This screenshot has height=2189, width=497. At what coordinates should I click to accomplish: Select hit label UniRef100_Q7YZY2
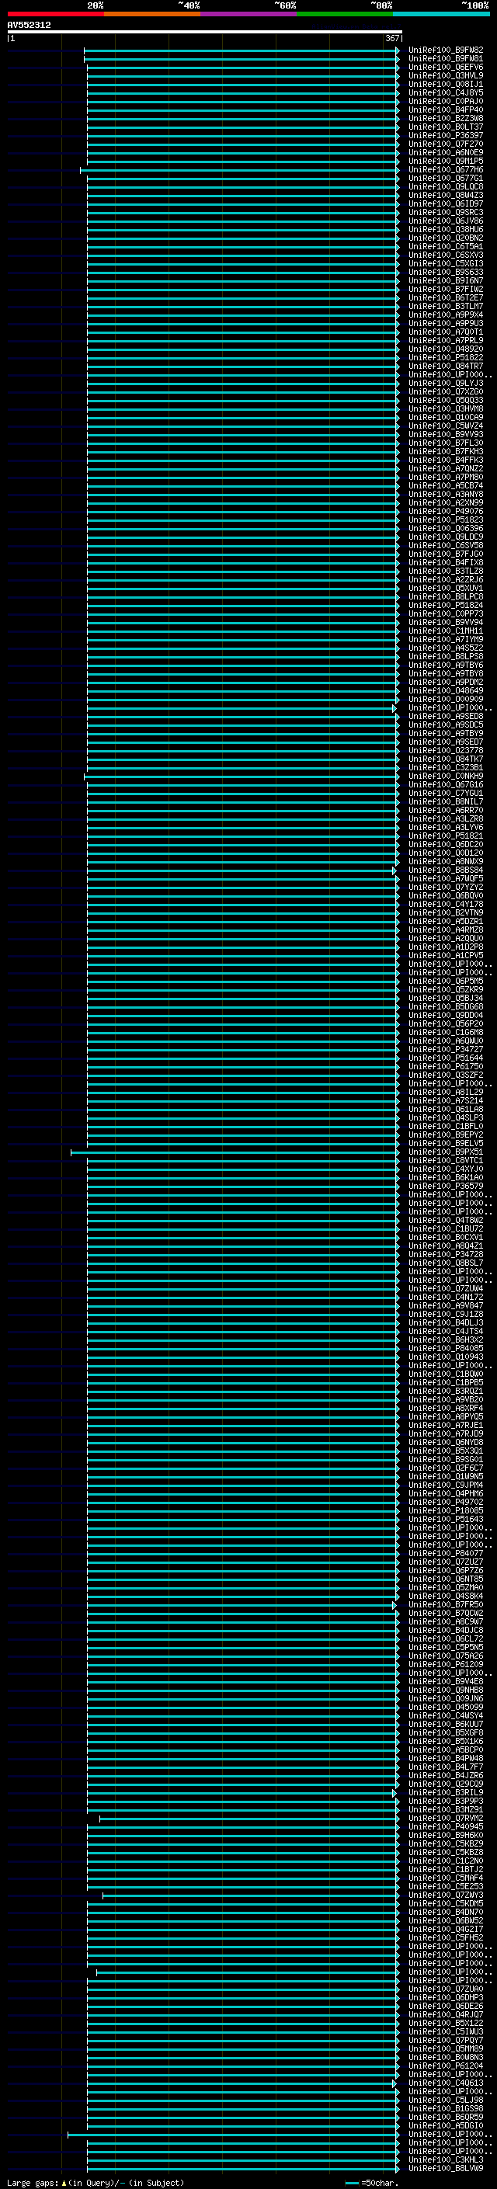[446, 887]
